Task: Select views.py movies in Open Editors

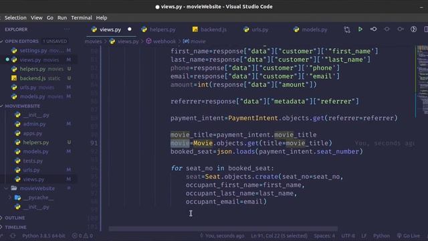Action: 38,60
